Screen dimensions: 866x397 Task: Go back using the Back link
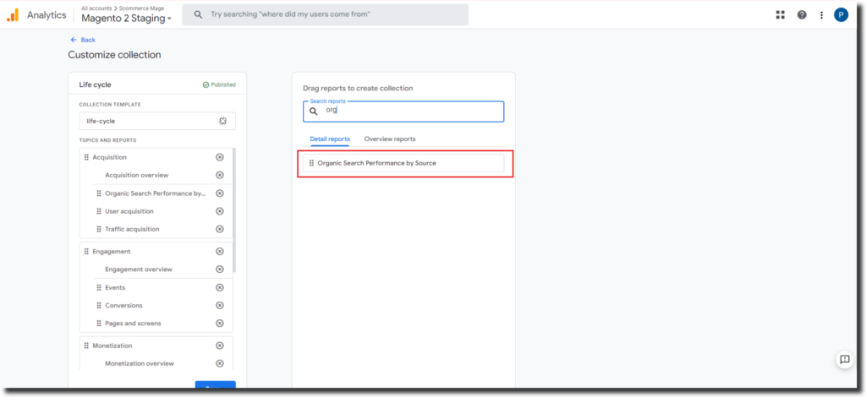(83, 40)
